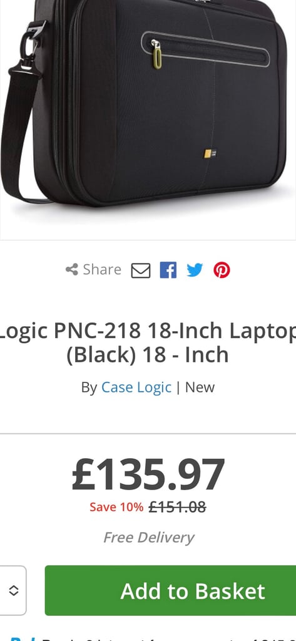Click the Case Logic logo on the bag
296x641 pixels.
point(210,154)
